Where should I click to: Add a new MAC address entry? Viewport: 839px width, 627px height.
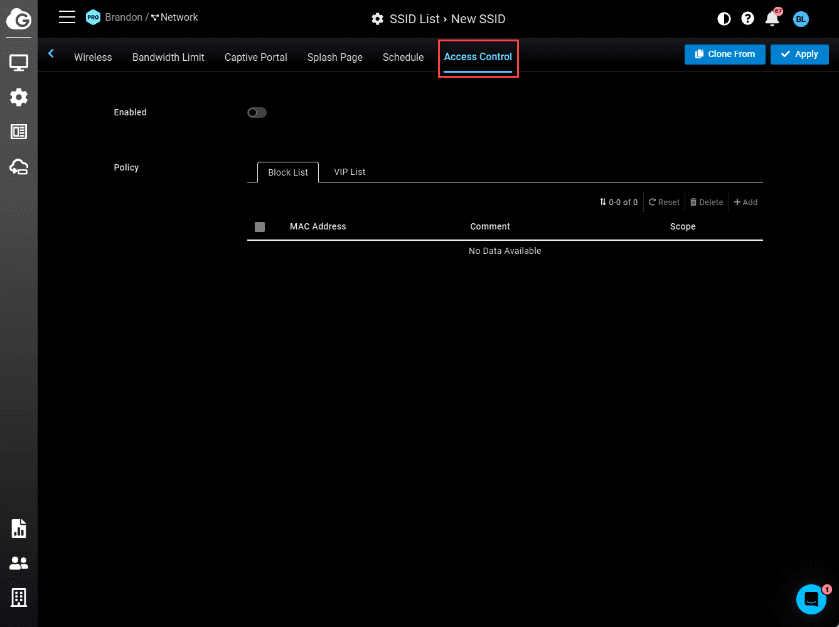745,202
